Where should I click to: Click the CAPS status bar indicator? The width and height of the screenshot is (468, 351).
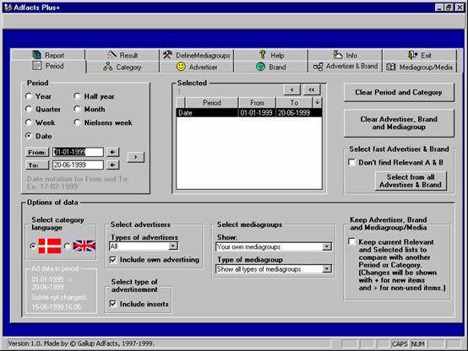pyautogui.click(x=400, y=344)
